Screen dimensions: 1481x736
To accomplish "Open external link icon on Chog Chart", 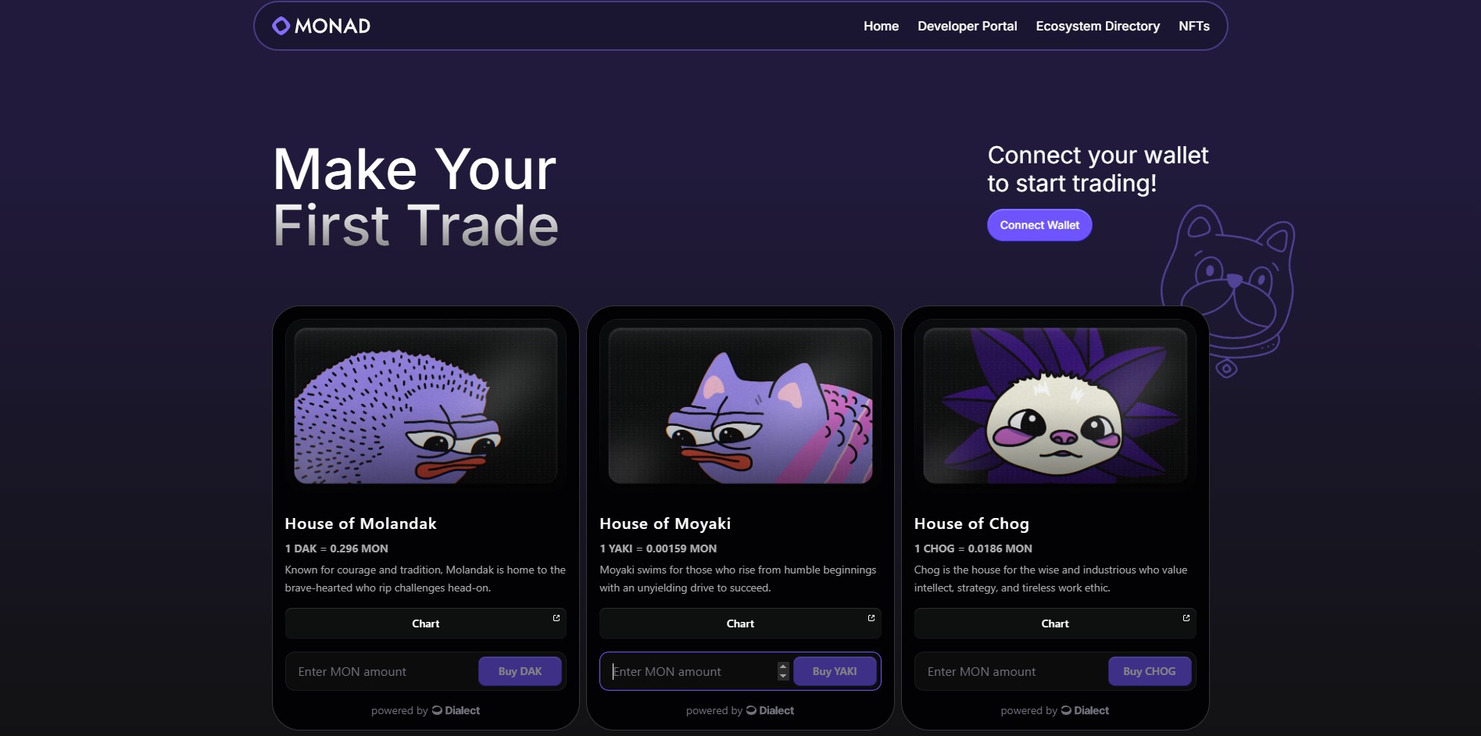I will coord(1186,618).
